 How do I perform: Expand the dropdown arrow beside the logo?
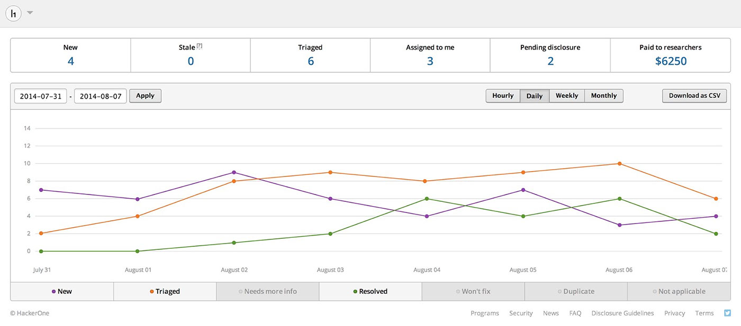click(x=30, y=13)
